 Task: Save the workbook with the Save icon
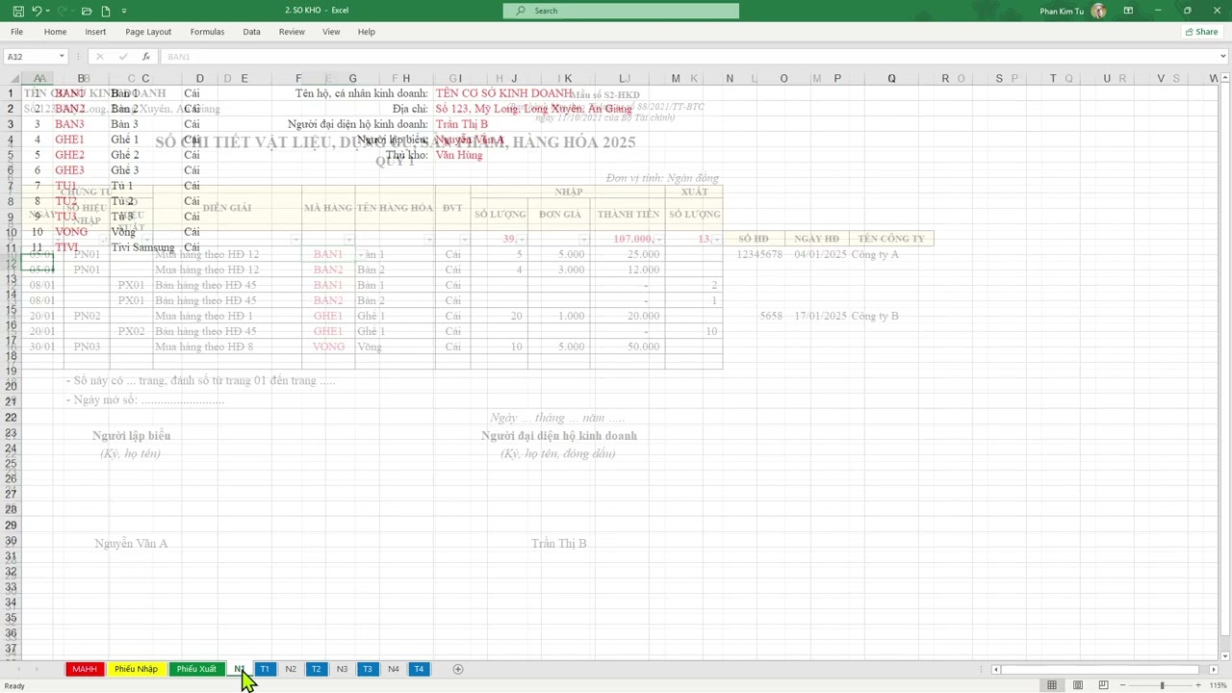click(x=18, y=11)
